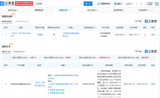Show info icon beside 限制高消费 heading
Image resolution: width=160 pixels, height=98 pixels.
coord(15,16)
